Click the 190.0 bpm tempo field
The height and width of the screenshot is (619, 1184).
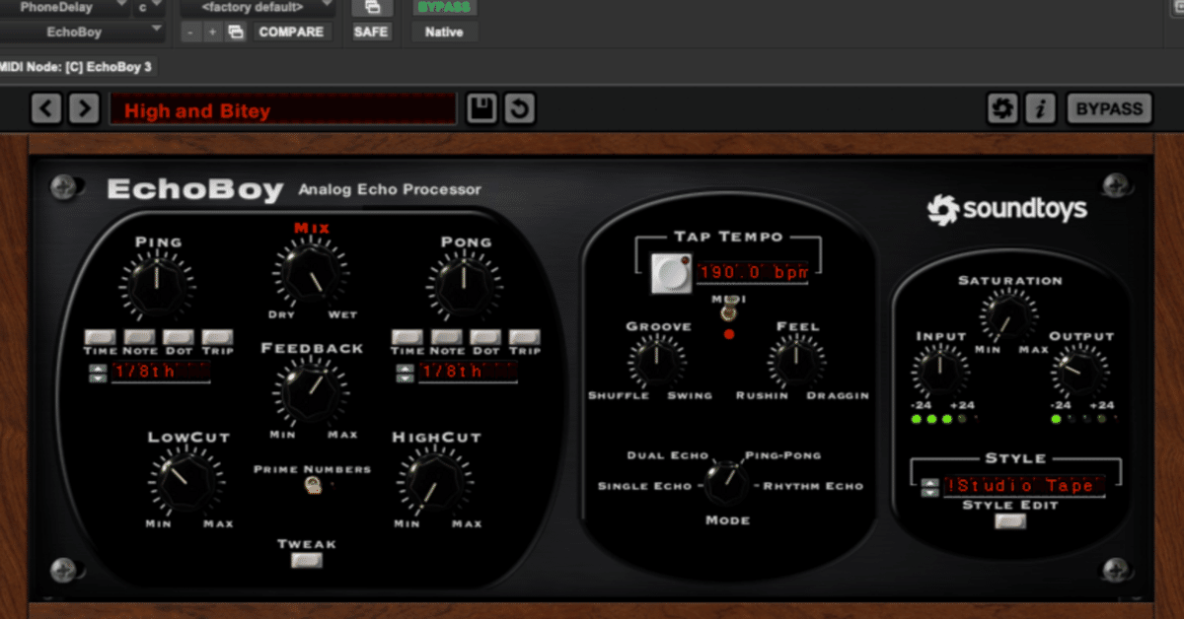(x=753, y=272)
